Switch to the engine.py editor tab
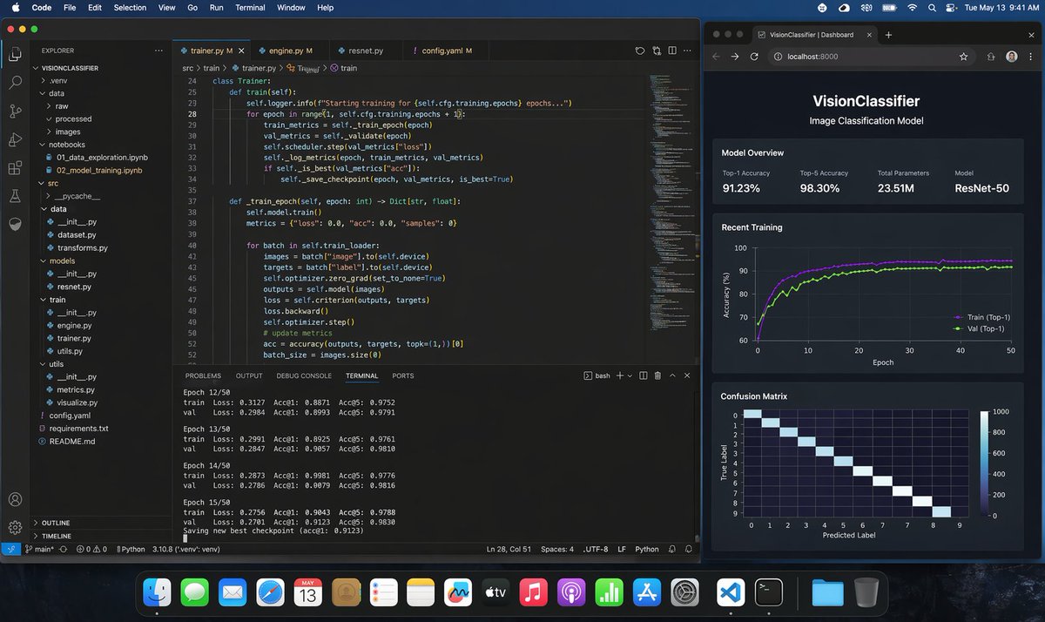The image size is (1045, 622). point(285,51)
